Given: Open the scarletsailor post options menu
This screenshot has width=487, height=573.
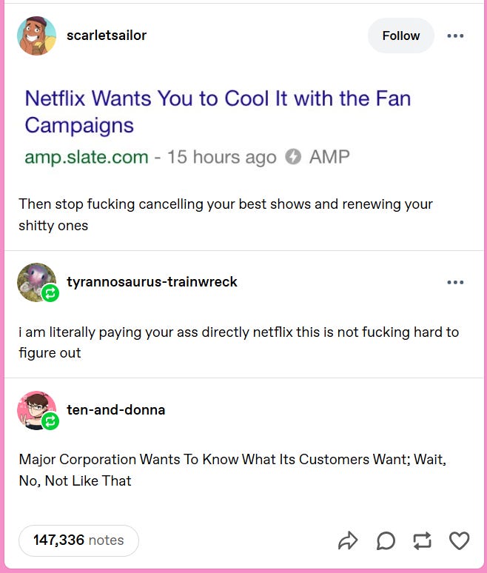Looking at the screenshot, I should 455,36.
